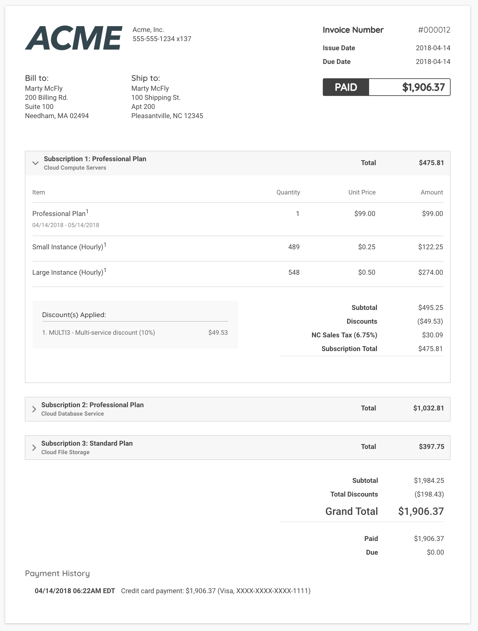The width and height of the screenshot is (478, 631).
Task: Select the invoice number #000012
Action: (434, 30)
